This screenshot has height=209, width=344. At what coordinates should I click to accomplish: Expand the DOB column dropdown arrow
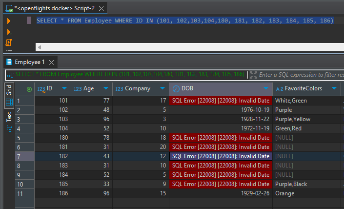(265, 89)
